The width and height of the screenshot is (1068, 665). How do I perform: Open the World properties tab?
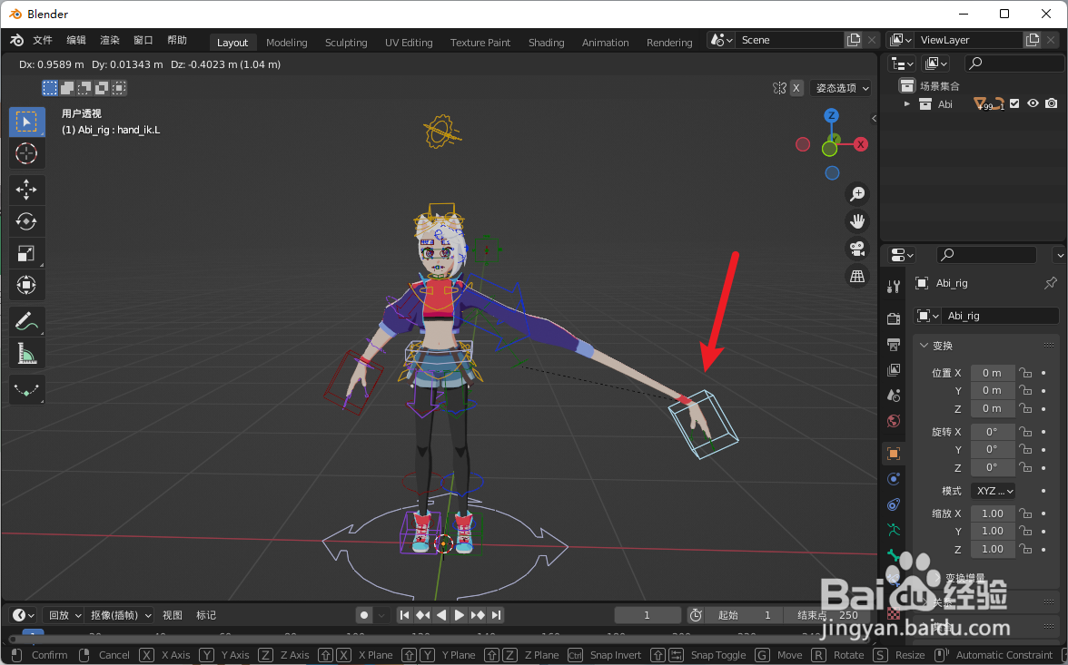pos(894,421)
